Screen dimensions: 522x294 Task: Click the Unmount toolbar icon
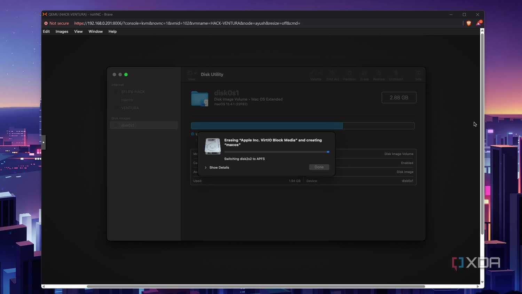coord(396,73)
